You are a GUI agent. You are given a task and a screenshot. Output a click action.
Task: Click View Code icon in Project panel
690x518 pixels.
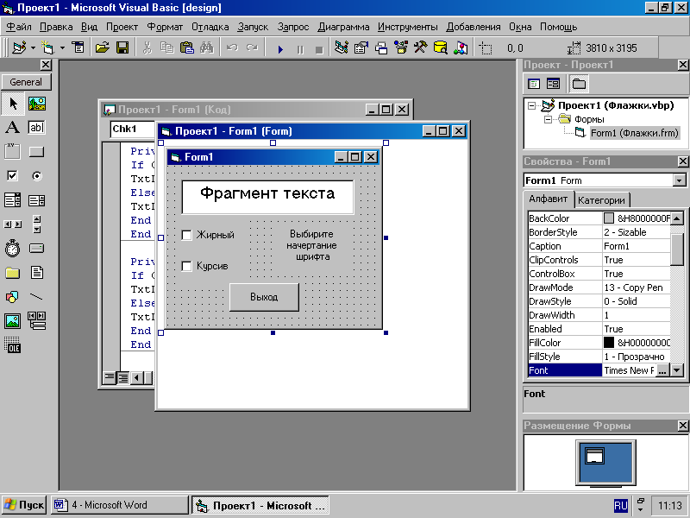534,84
